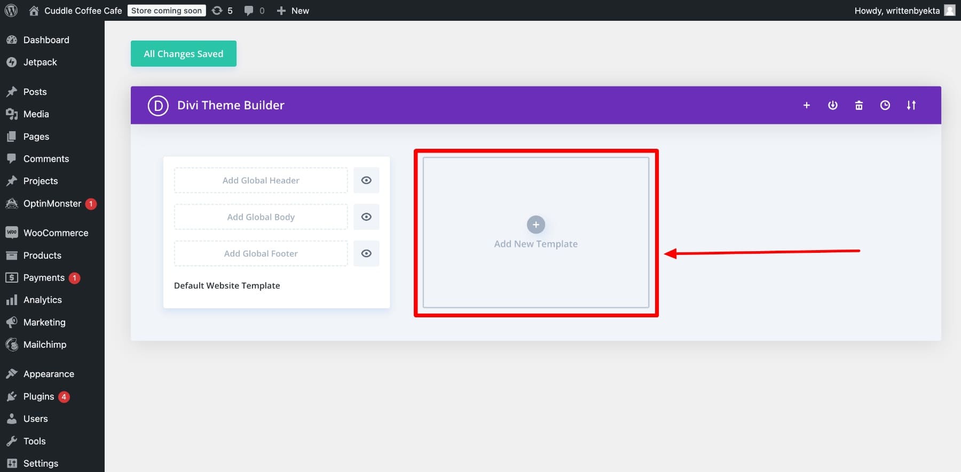The height and width of the screenshot is (472, 961).
Task: Click the Pages icon in sidebar
Action: 12,137
